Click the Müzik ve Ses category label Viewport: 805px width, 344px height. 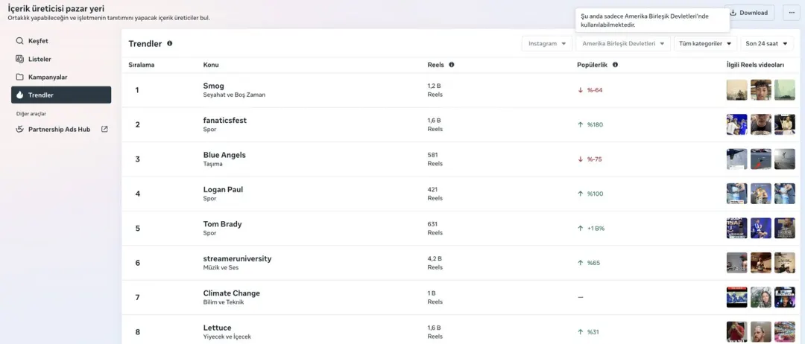(x=221, y=267)
